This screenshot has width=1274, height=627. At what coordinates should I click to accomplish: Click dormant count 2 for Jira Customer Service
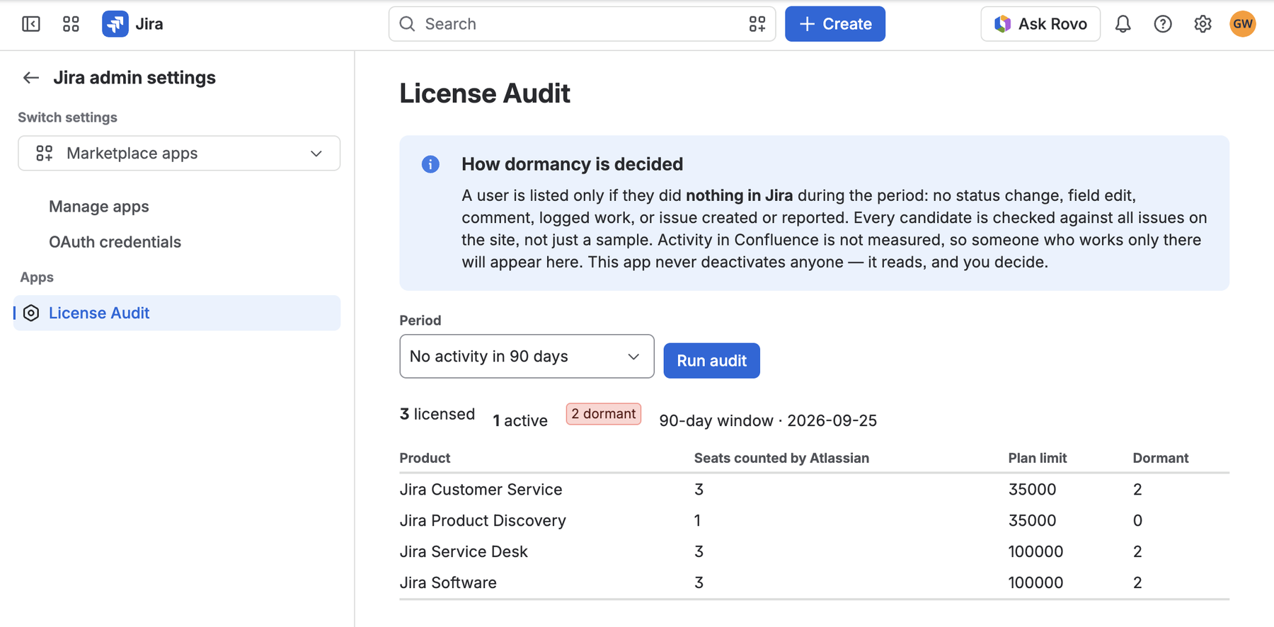pos(1137,490)
